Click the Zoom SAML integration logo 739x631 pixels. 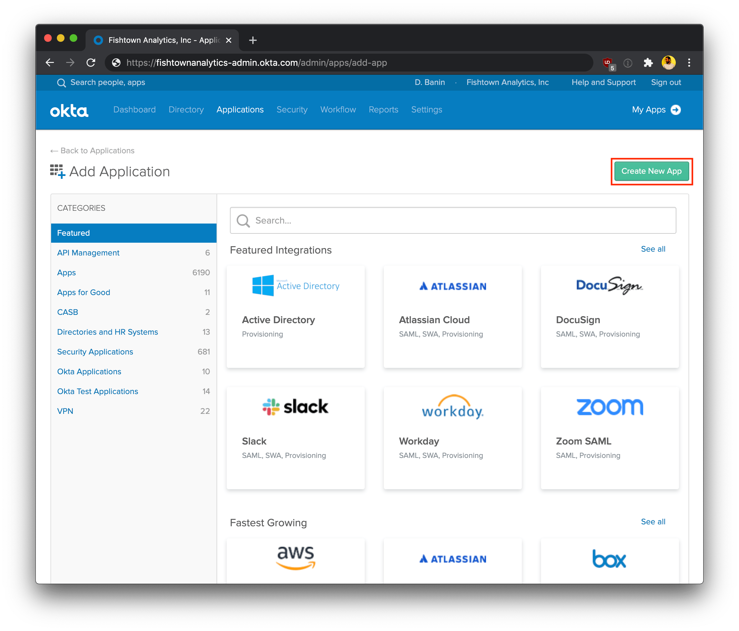click(x=609, y=407)
